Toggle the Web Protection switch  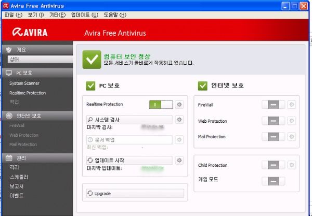tap(273, 121)
